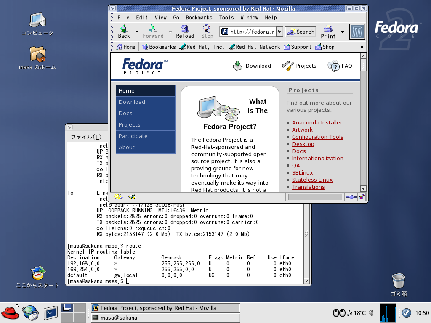
Task: Click the Mozilla page scrollbar down arrow
Action: point(363,189)
